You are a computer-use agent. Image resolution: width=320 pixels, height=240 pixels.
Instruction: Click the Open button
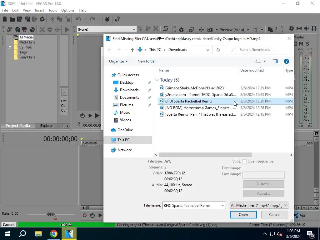(x=243, y=215)
